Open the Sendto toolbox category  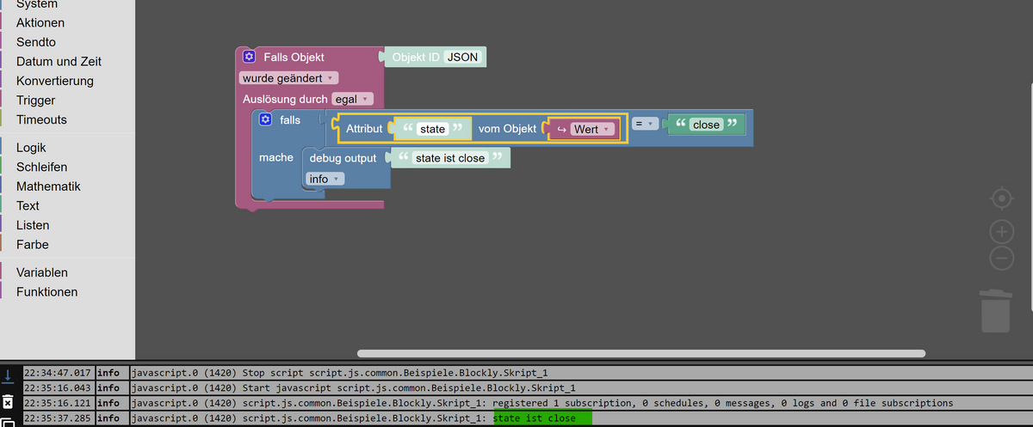tap(35, 41)
